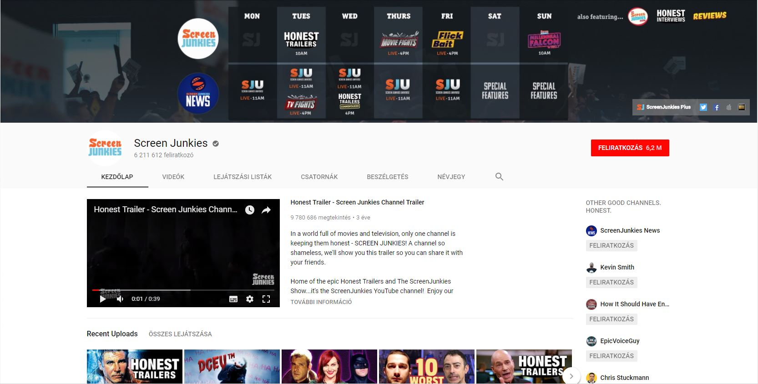Open the DCEU video thumbnail
758x384 pixels.
(x=232, y=367)
